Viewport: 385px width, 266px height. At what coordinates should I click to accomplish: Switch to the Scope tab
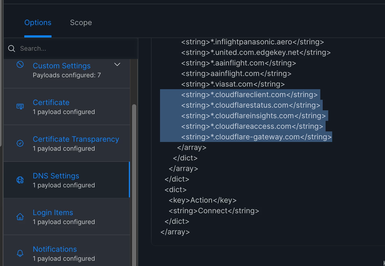point(81,23)
